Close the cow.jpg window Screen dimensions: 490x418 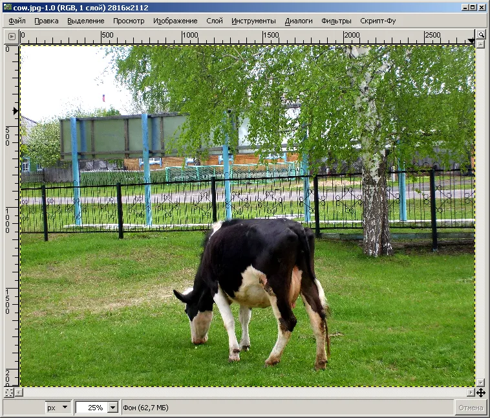[482, 7]
